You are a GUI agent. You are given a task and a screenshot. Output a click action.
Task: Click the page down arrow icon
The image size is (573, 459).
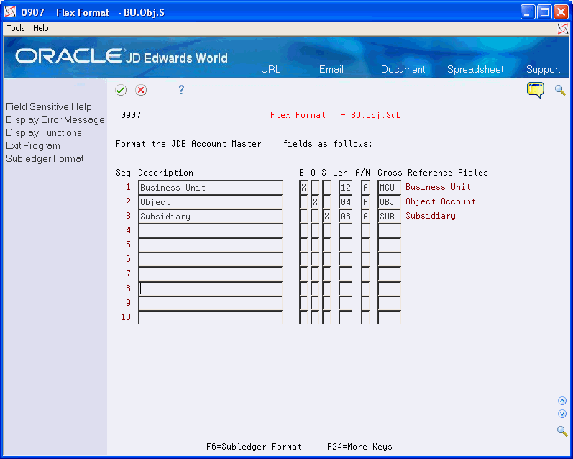click(562, 414)
